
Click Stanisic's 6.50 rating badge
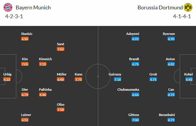pyautogui.click(x=25, y=39)
